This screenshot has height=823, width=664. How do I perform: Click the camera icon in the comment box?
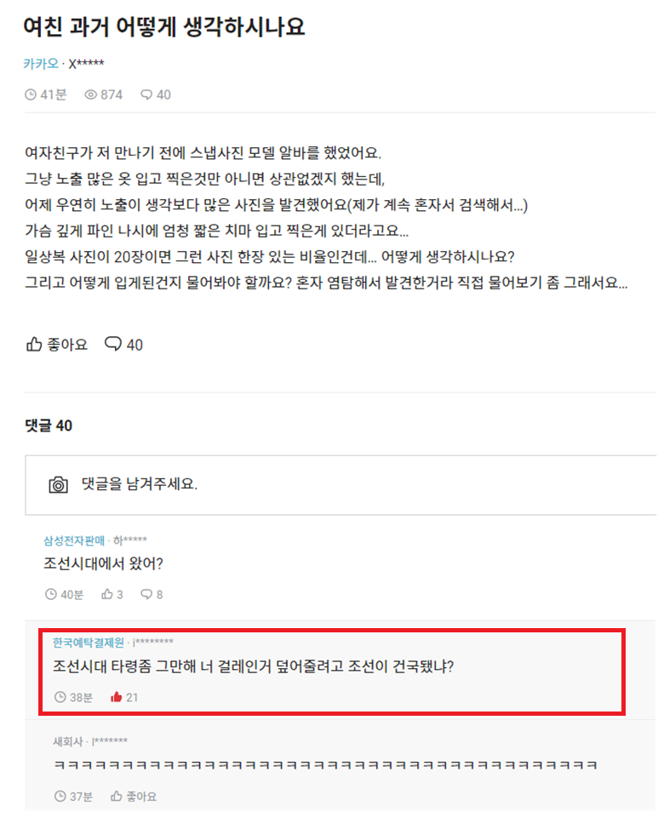(58, 484)
